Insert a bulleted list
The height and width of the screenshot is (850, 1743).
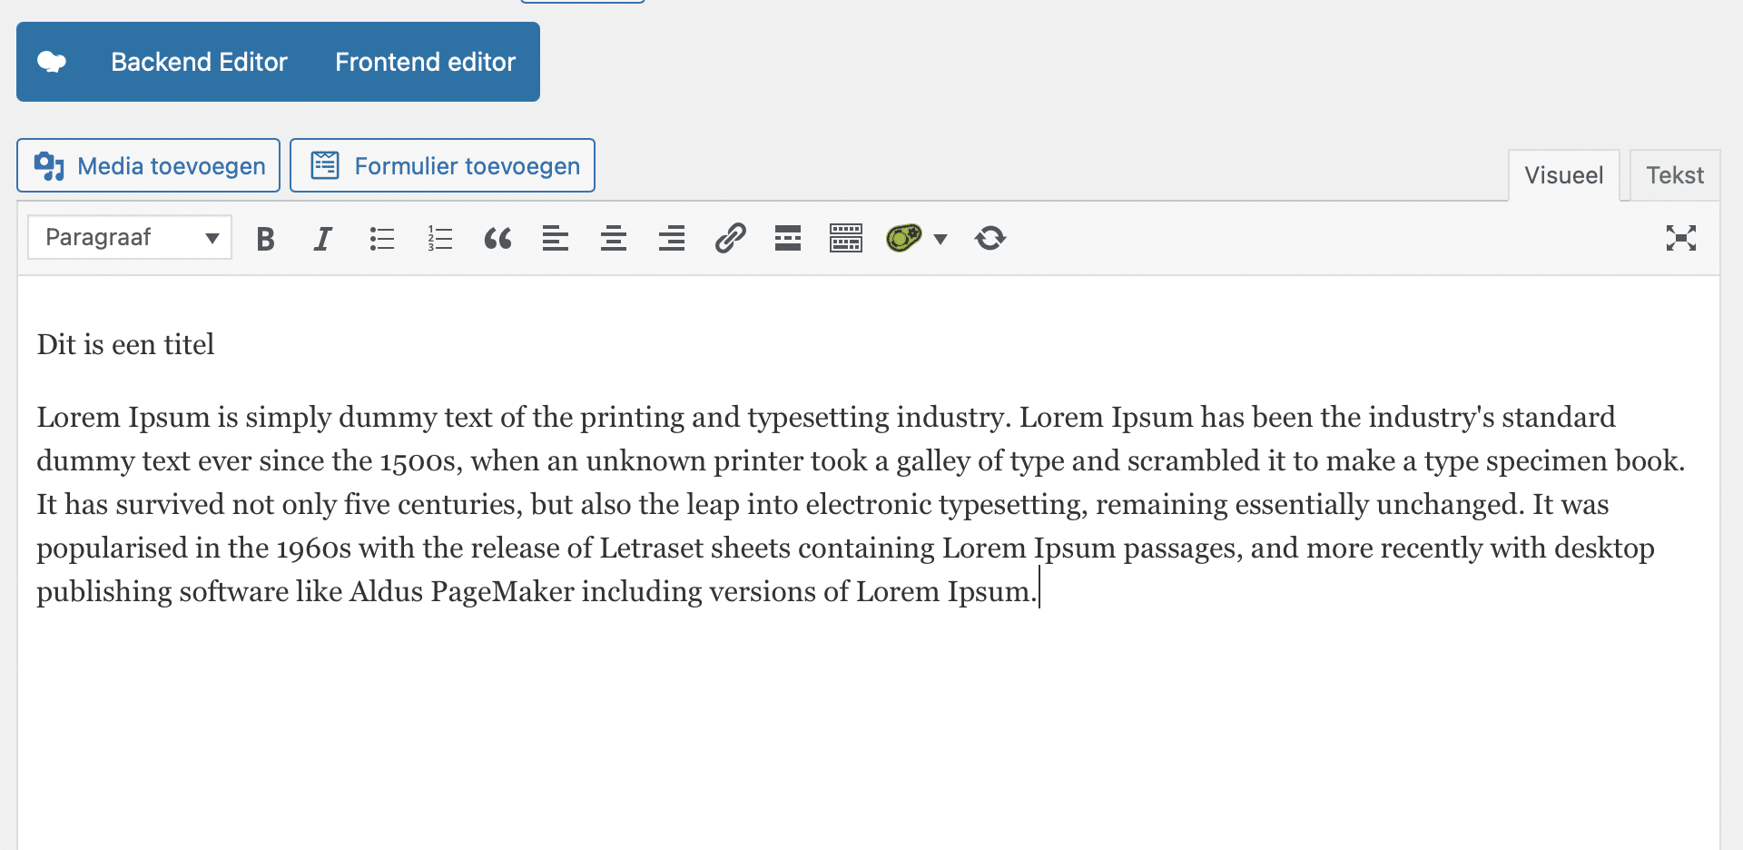coord(381,239)
